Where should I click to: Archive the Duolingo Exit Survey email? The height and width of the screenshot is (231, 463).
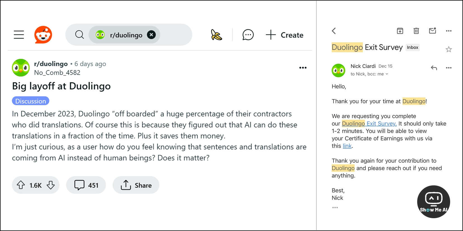point(400,31)
